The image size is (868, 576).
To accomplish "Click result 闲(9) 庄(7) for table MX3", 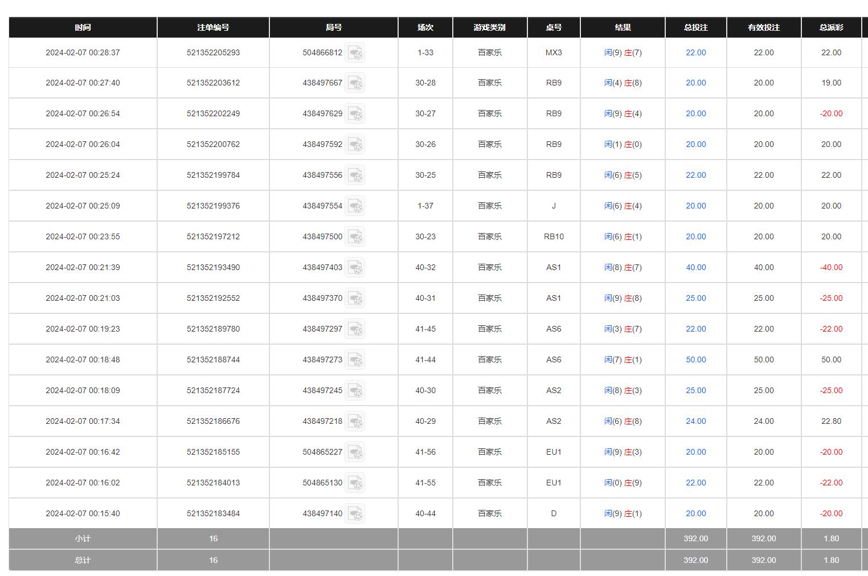I will click(x=623, y=52).
